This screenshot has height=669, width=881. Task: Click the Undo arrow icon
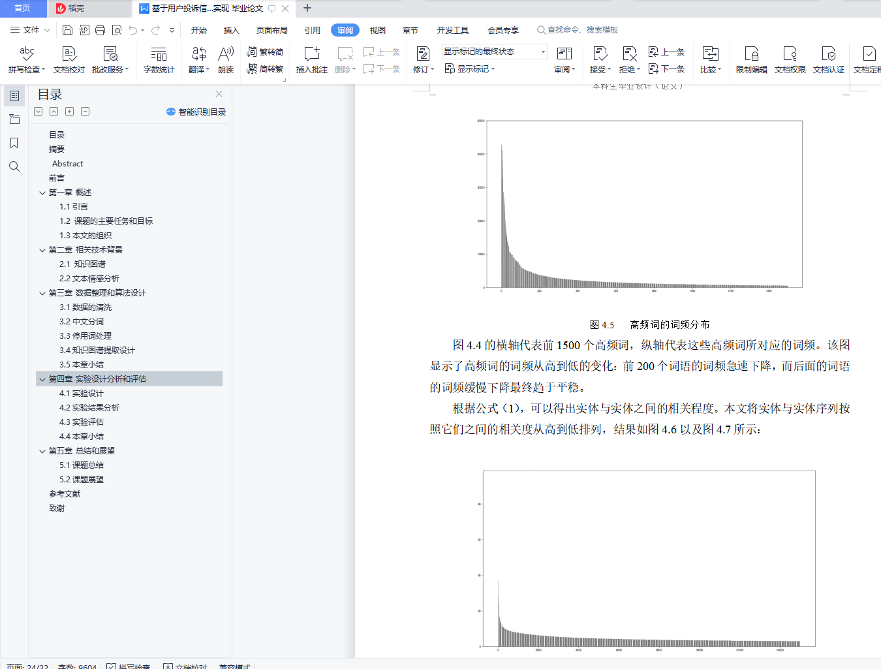click(x=133, y=30)
